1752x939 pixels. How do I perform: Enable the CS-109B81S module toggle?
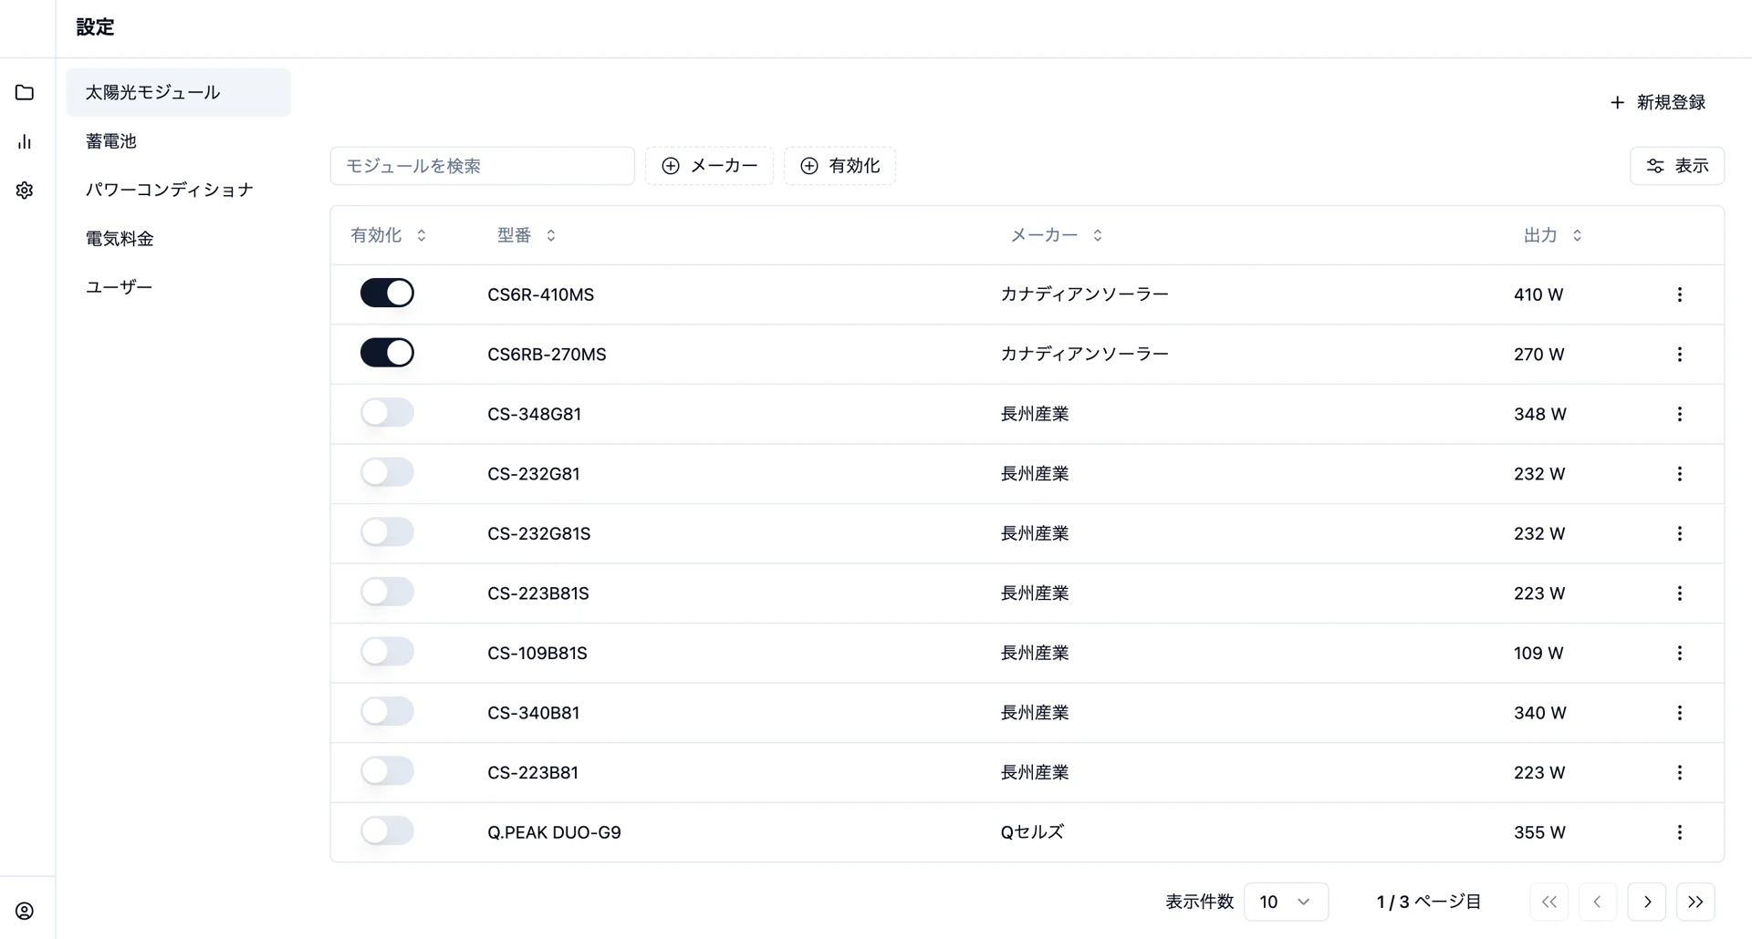(x=387, y=651)
